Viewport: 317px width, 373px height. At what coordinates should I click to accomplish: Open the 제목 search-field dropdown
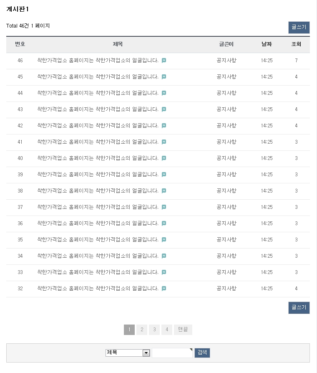click(x=128, y=353)
